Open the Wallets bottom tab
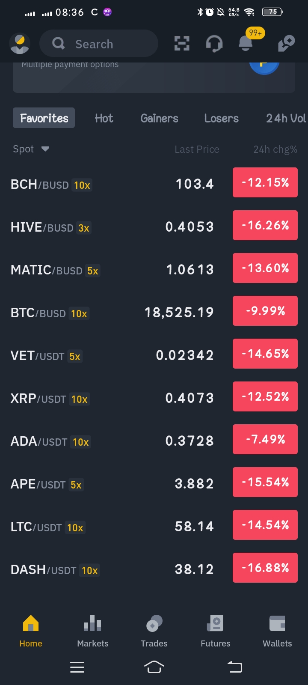The height and width of the screenshot is (685, 308). tap(277, 631)
